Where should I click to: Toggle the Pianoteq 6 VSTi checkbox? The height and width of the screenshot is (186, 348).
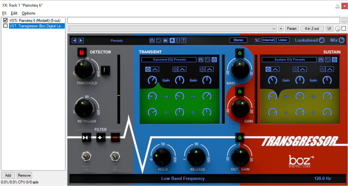(5, 20)
